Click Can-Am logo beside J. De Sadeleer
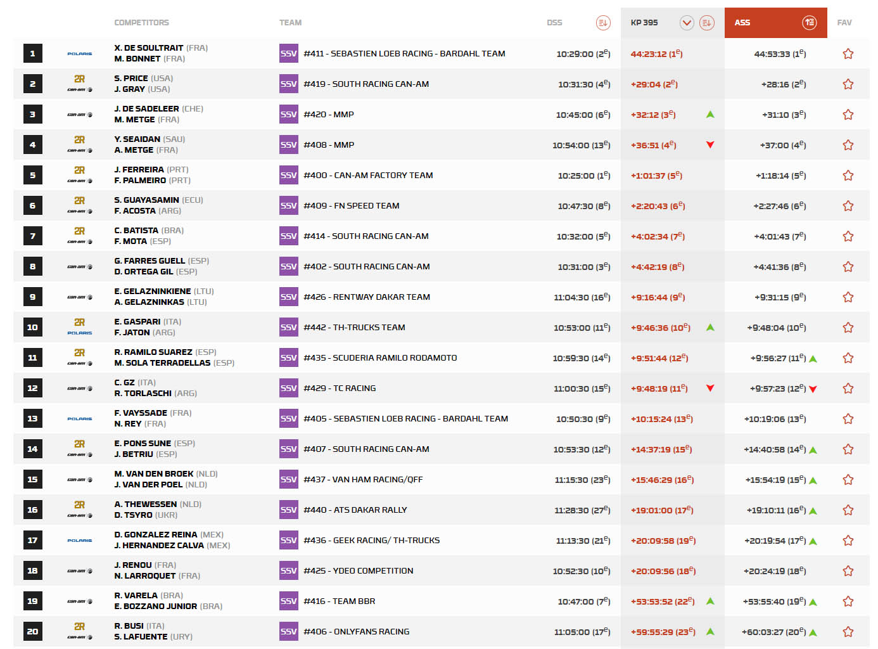Viewport: 878px width, 649px height. (x=80, y=115)
